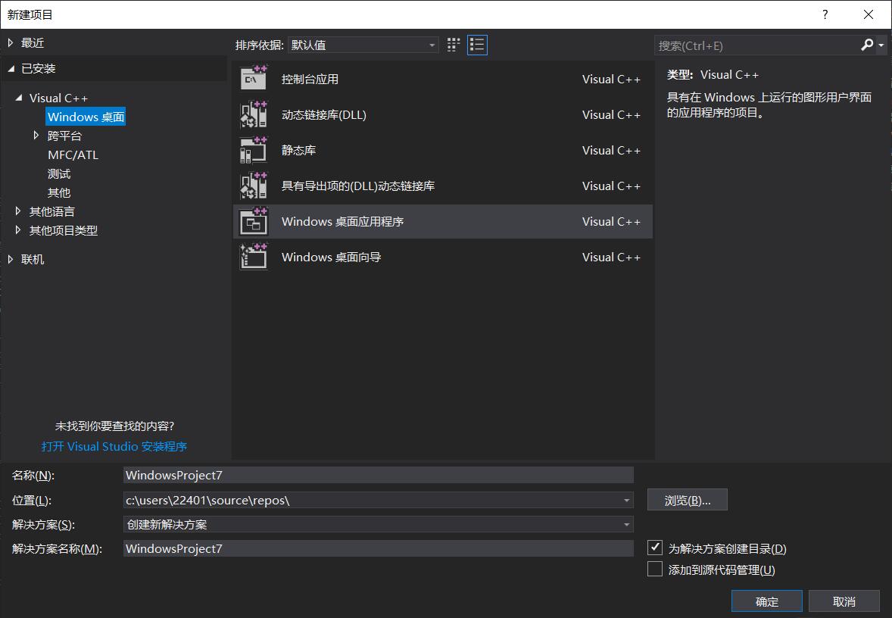Click Visual C++ label in 静态库 row
892x618 pixels.
tap(611, 150)
